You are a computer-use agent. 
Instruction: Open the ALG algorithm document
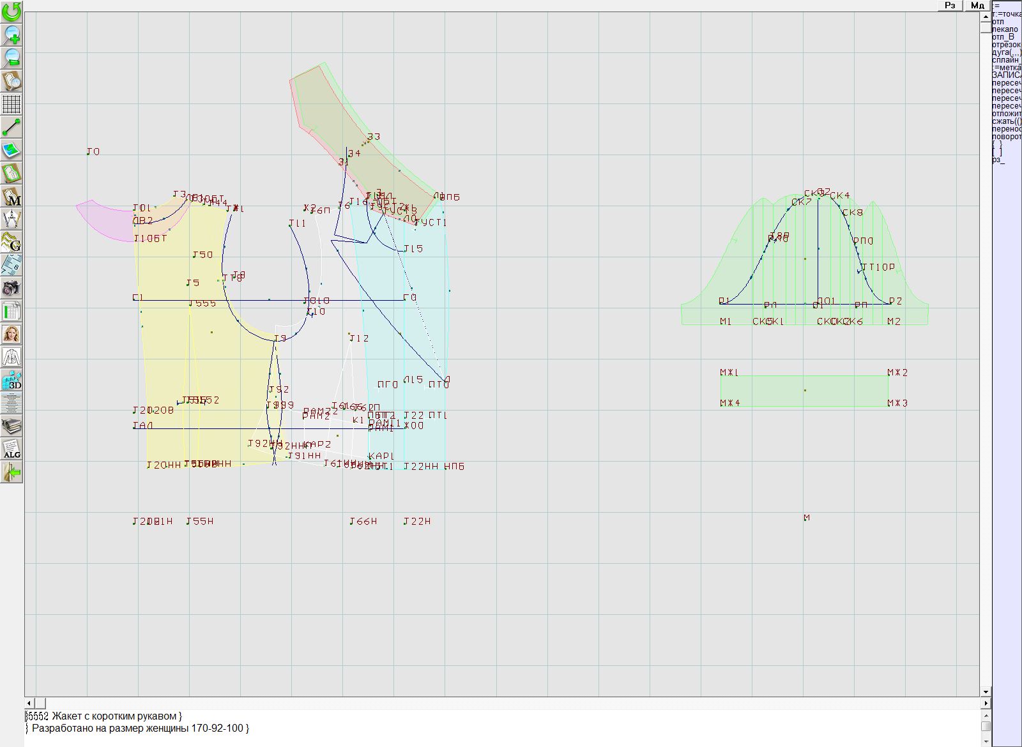tap(11, 449)
